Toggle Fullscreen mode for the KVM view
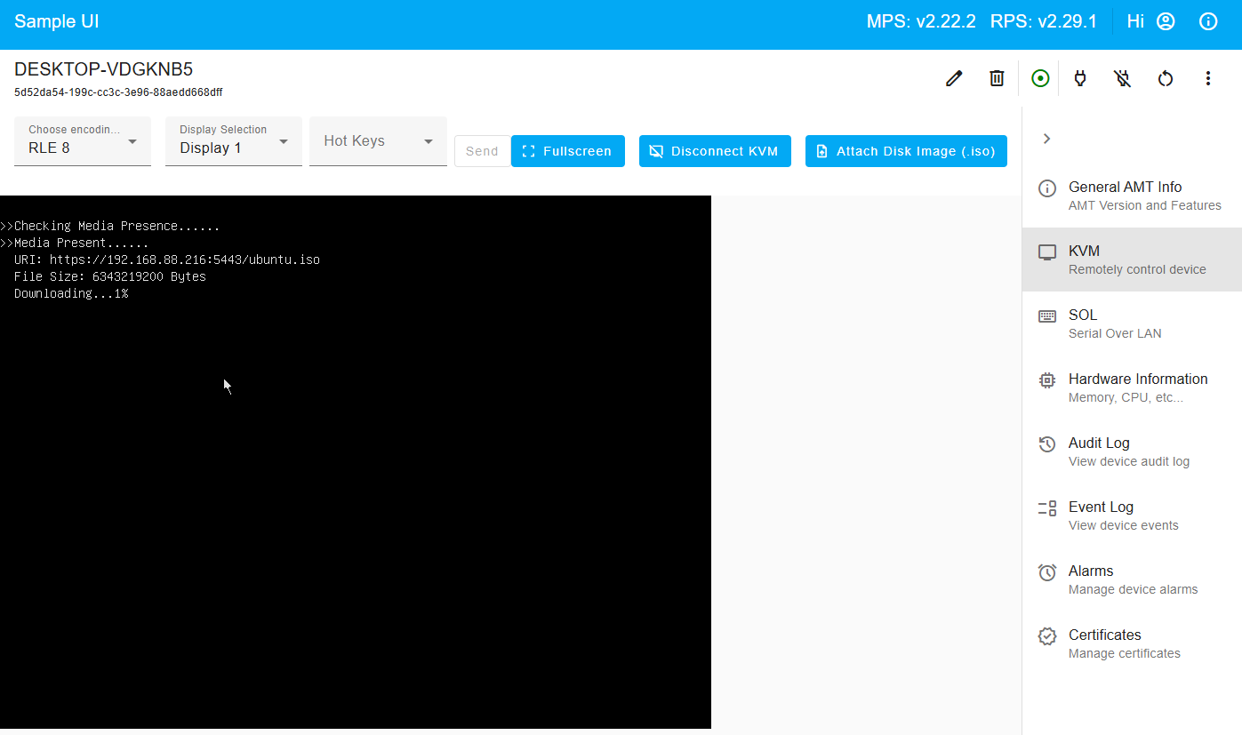The image size is (1242, 735). [x=567, y=151]
